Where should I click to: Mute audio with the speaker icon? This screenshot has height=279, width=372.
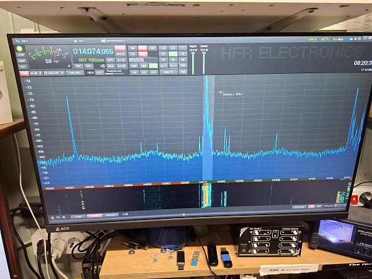[76, 40]
